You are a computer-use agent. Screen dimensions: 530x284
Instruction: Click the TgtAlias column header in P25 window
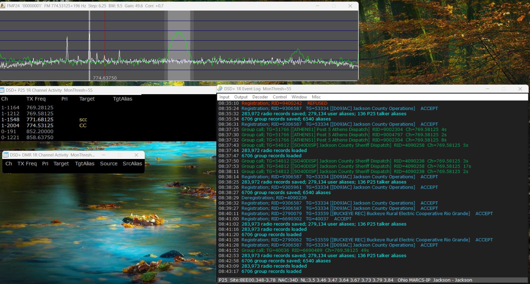122,99
